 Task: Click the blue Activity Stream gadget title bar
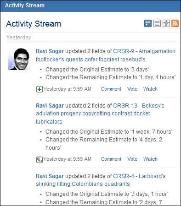[x=90, y=6]
